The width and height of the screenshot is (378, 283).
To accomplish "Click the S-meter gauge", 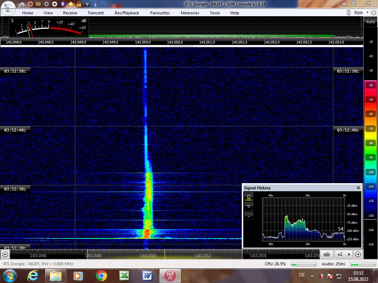I will pyautogui.click(x=49, y=27).
